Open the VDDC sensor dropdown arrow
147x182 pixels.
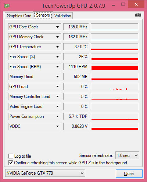click(57, 126)
